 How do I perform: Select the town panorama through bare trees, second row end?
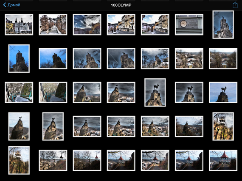tap(223, 59)
